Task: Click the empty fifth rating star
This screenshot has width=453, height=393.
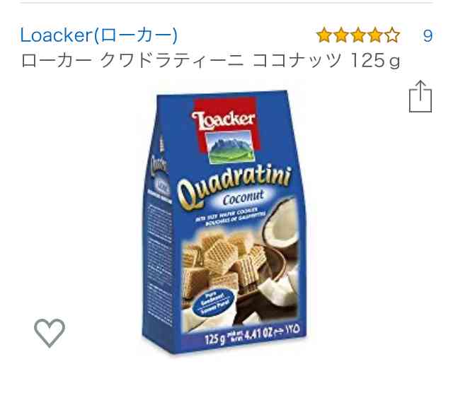Action: click(392, 35)
